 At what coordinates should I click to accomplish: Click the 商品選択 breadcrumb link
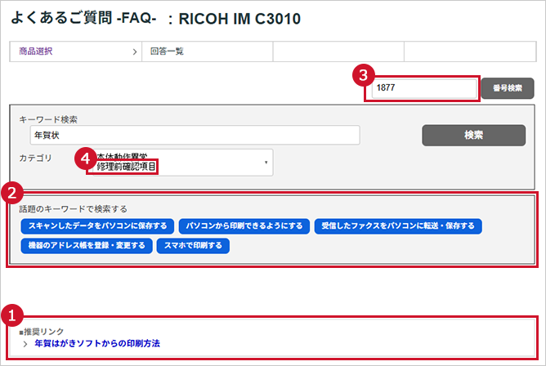pyautogui.click(x=36, y=51)
